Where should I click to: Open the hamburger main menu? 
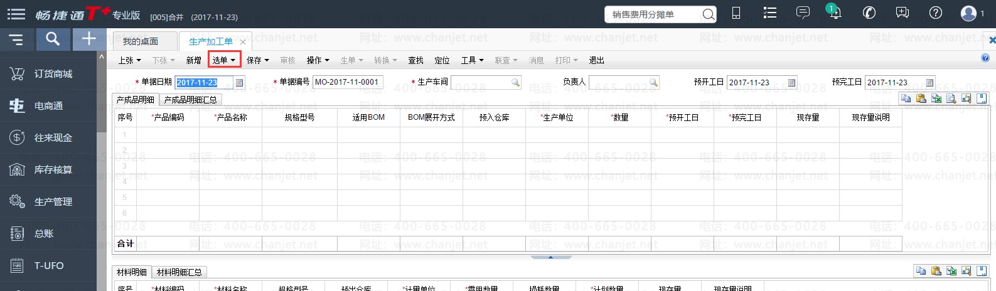tap(16, 14)
